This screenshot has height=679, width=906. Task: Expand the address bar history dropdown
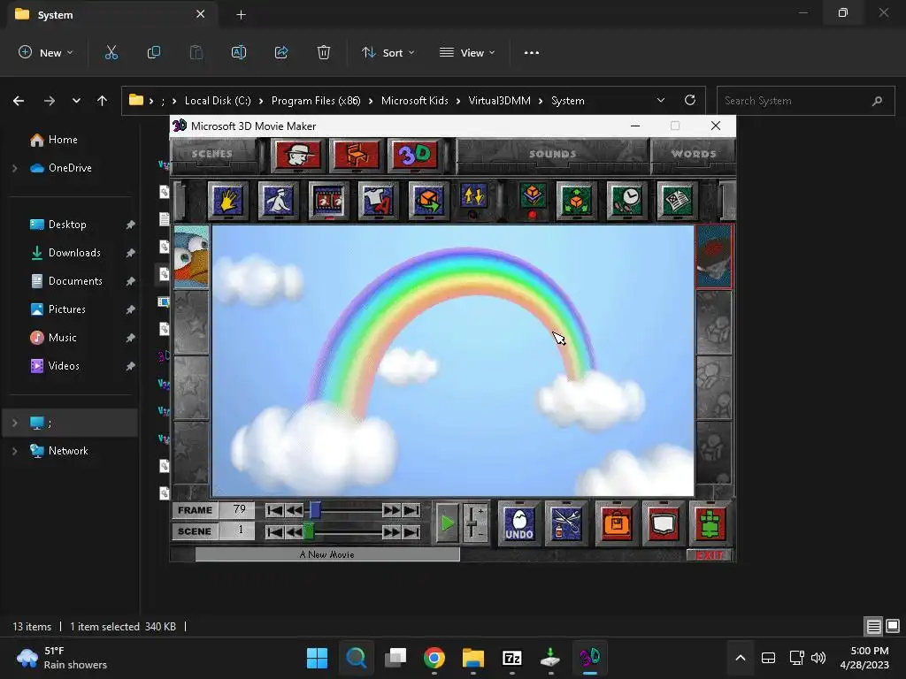coord(660,101)
